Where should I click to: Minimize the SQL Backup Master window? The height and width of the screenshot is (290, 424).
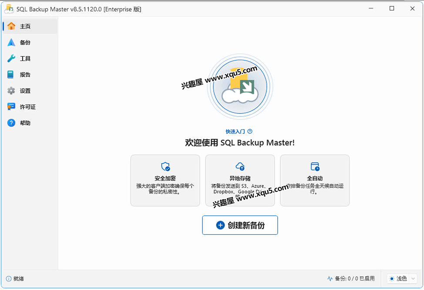coord(371,9)
